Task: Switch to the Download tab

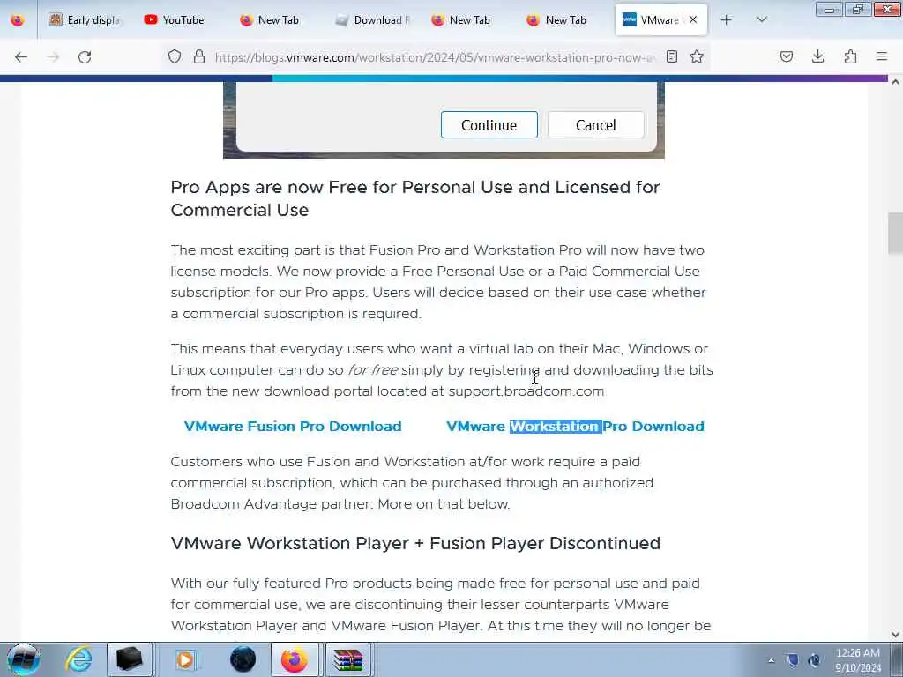Action: click(373, 20)
